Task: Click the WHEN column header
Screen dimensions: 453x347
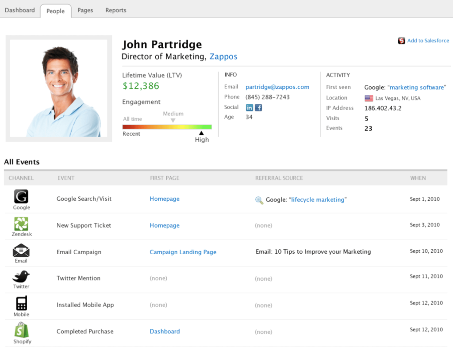Action: pos(418,178)
